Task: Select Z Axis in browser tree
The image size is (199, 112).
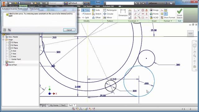Action: click(12, 56)
